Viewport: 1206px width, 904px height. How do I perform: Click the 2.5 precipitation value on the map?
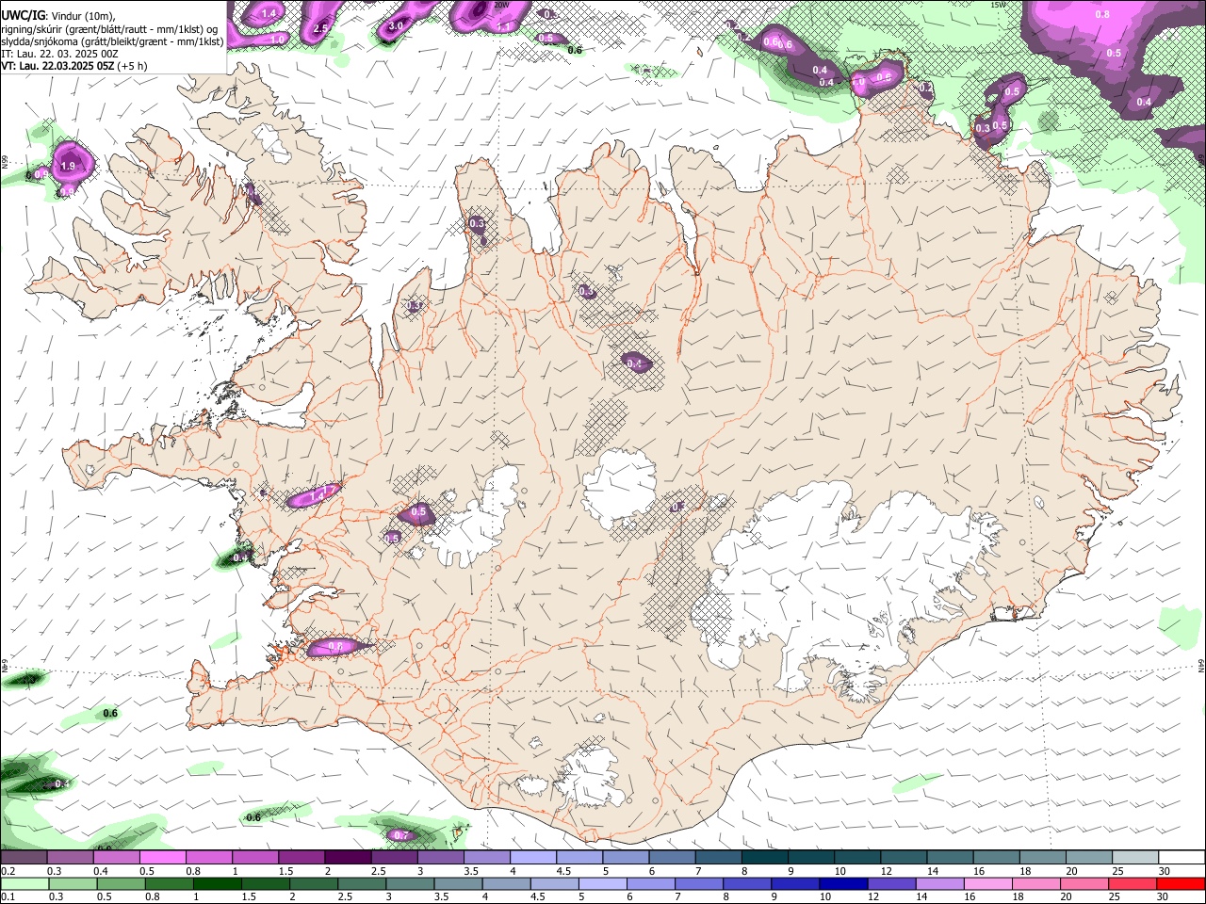point(320,28)
